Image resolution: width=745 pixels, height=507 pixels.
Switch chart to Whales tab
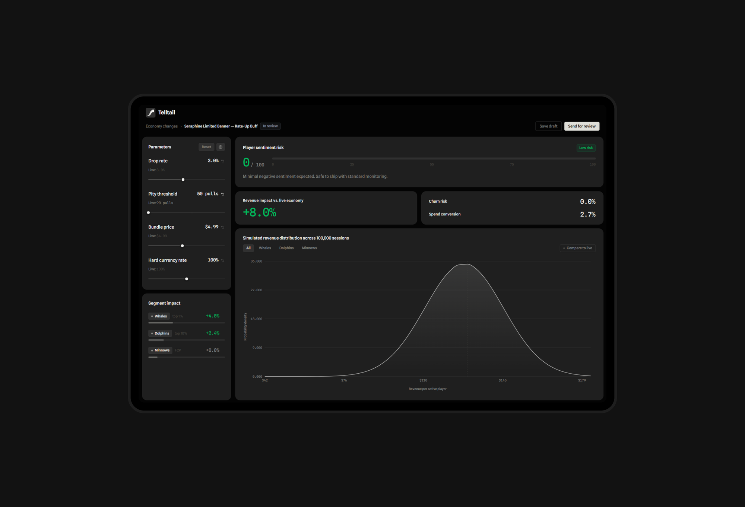tap(265, 248)
